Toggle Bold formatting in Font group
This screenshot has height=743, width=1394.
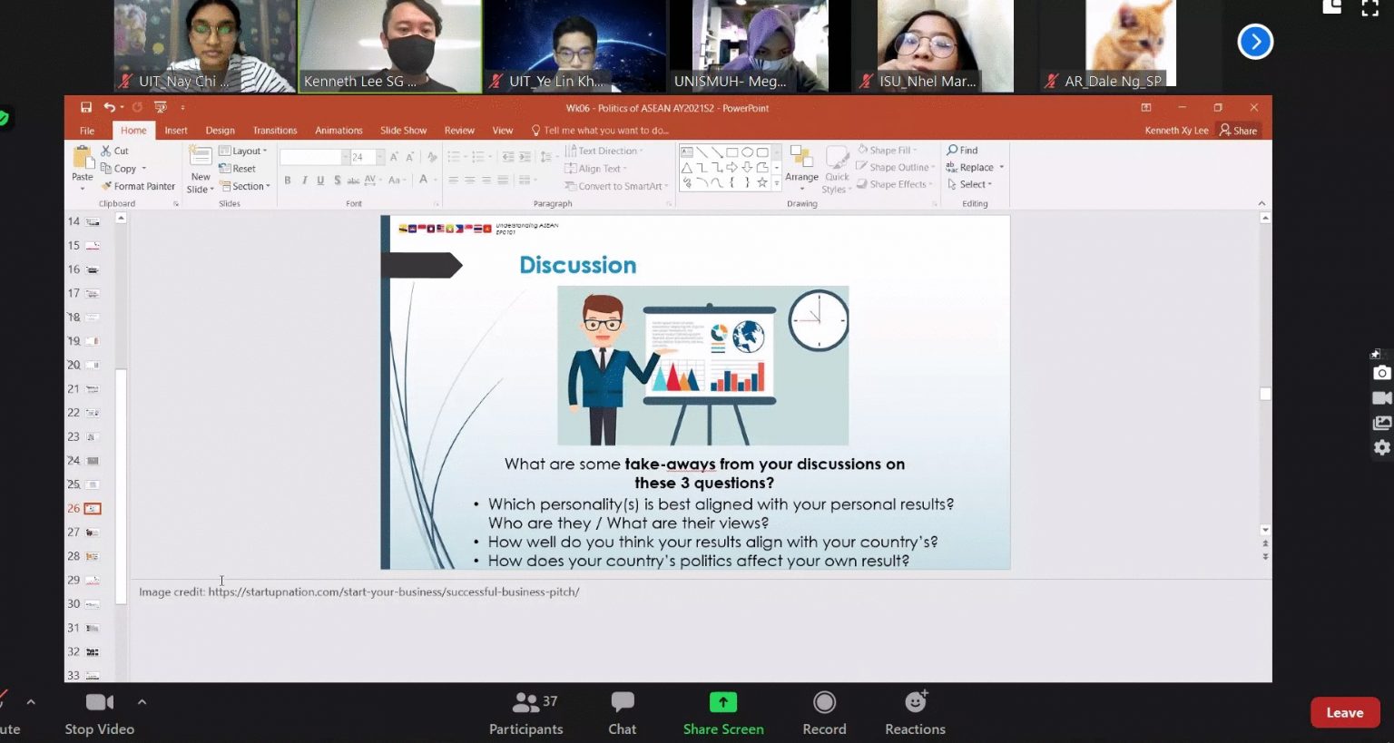click(x=288, y=181)
